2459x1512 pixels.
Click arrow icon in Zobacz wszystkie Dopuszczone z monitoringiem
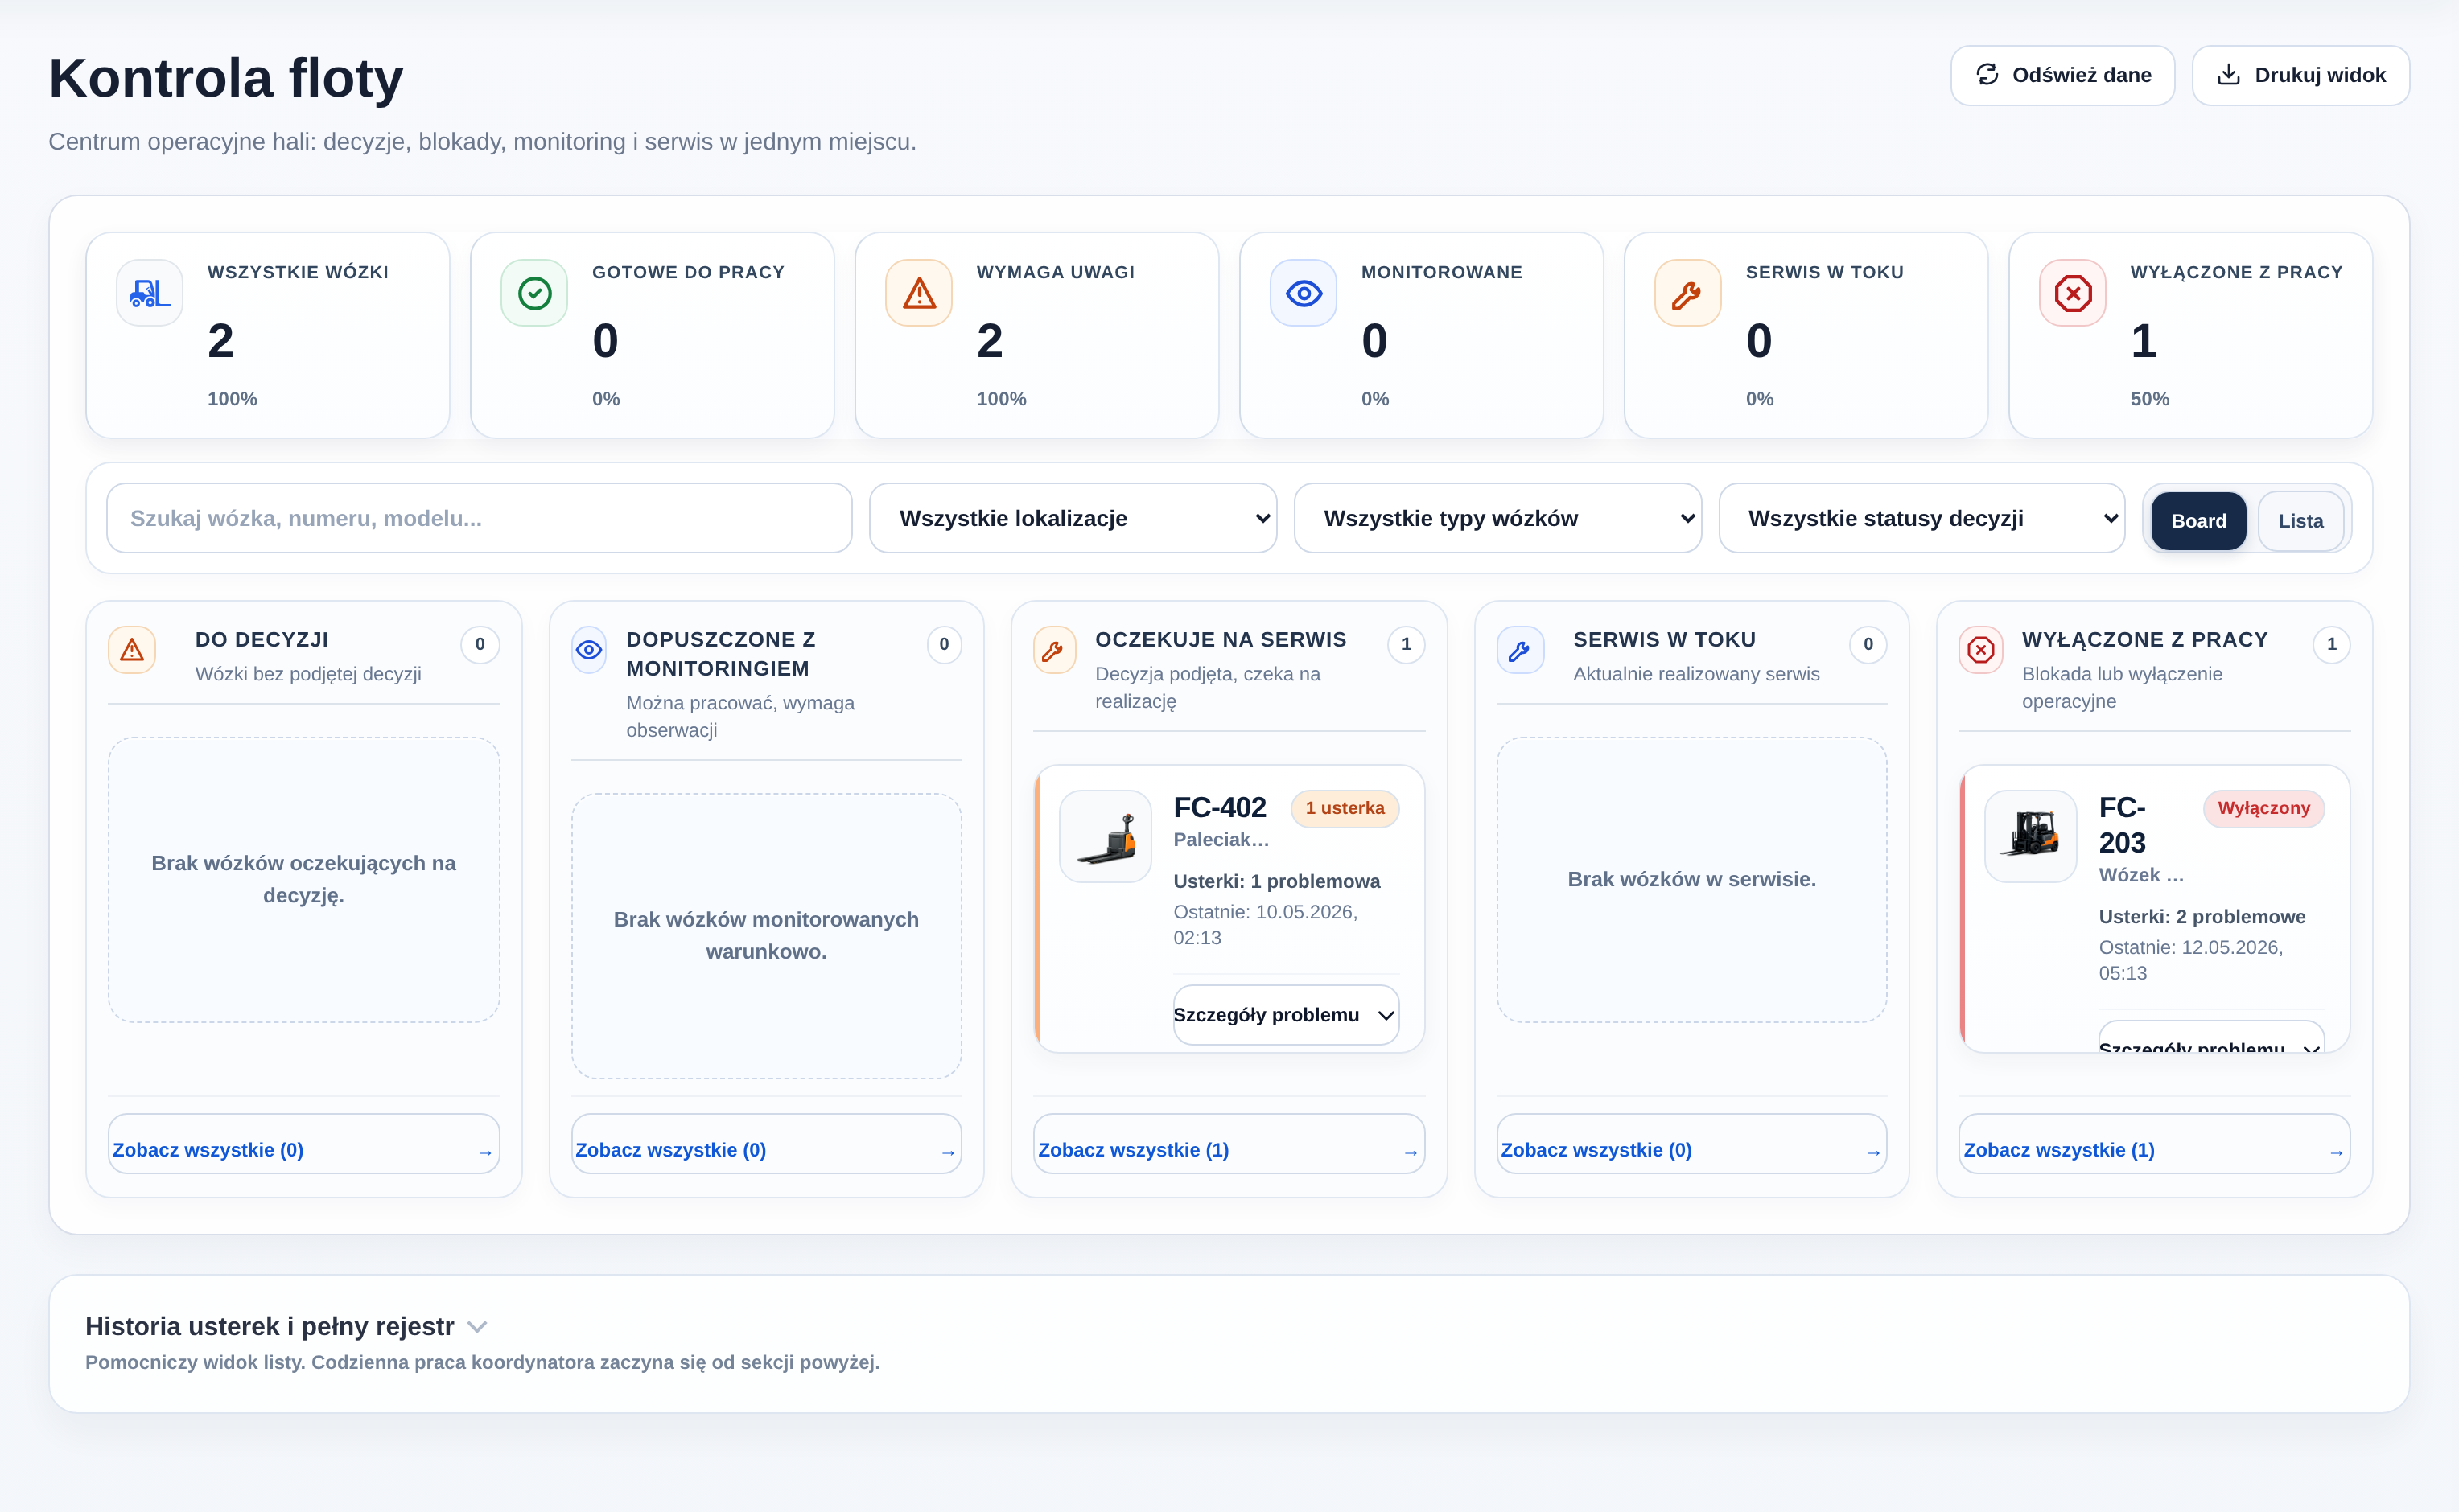947,1153
